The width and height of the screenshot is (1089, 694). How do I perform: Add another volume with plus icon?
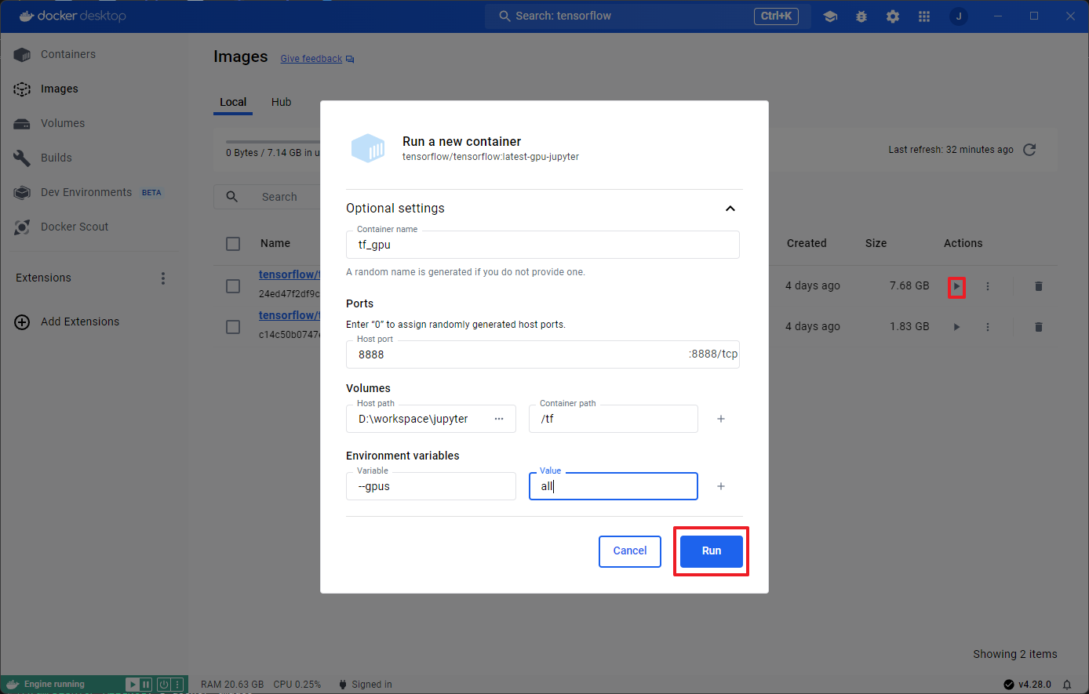pyautogui.click(x=721, y=419)
